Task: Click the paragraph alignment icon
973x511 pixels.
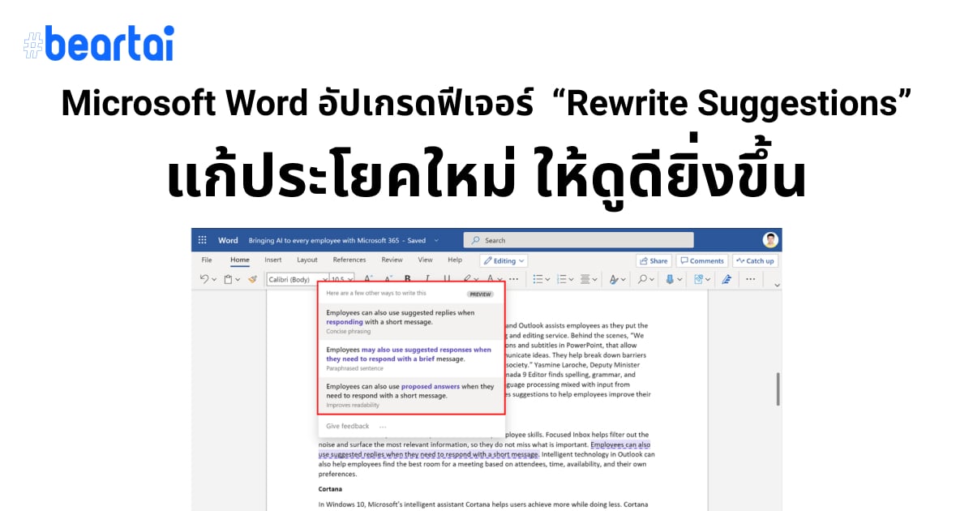Action: coord(585,279)
